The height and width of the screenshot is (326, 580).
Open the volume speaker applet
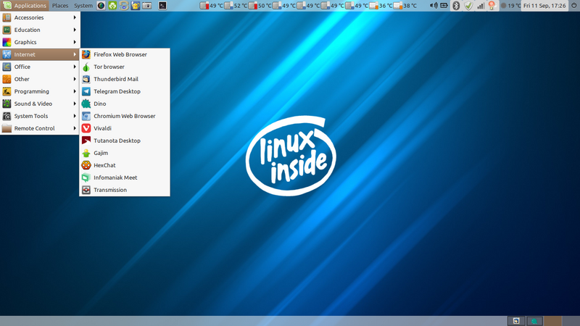pyautogui.click(x=433, y=6)
